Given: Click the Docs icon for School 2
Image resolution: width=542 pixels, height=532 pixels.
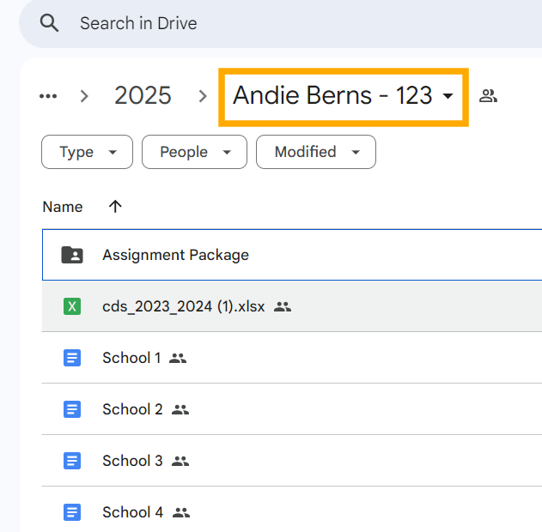Looking at the screenshot, I should point(72,409).
